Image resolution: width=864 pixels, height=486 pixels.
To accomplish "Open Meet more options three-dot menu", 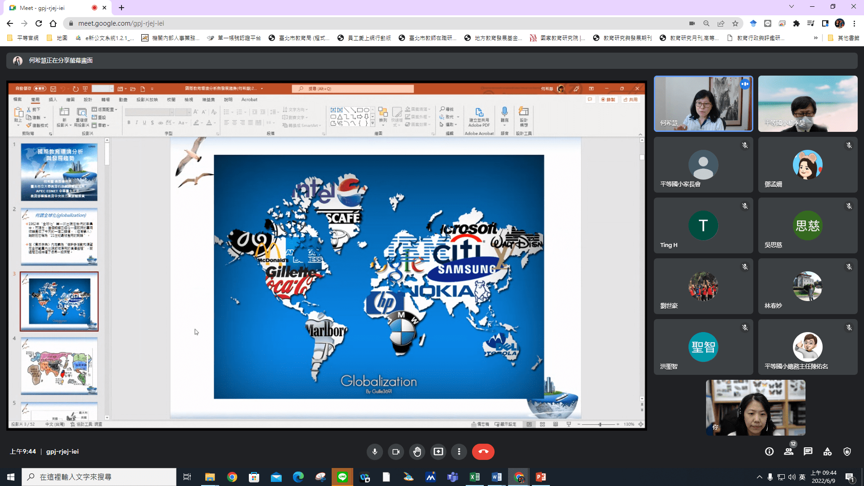I will click(x=459, y=452).
